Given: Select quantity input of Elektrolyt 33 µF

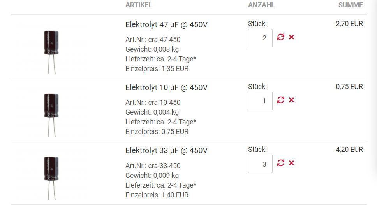Looking at the screenshot, I should (261, 164).
